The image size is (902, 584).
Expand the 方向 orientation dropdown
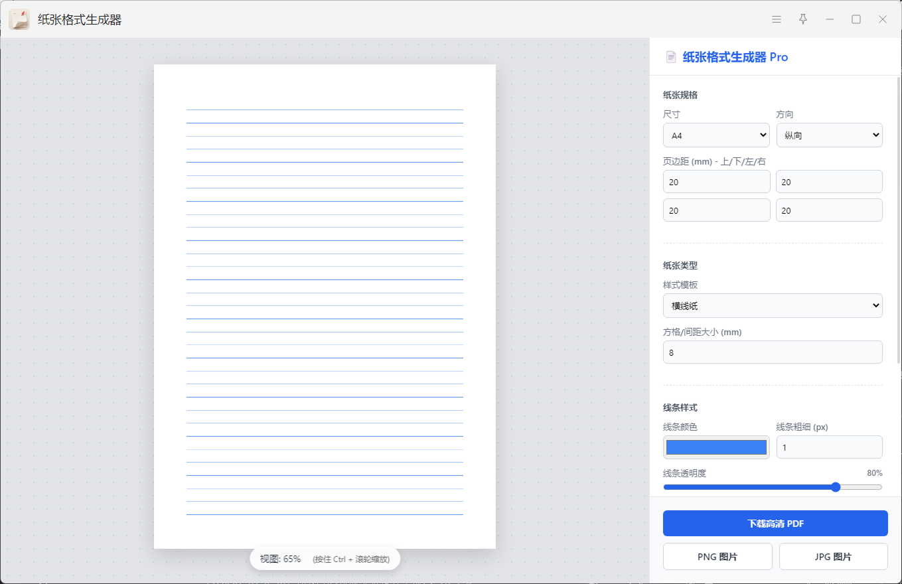(829, 135)
